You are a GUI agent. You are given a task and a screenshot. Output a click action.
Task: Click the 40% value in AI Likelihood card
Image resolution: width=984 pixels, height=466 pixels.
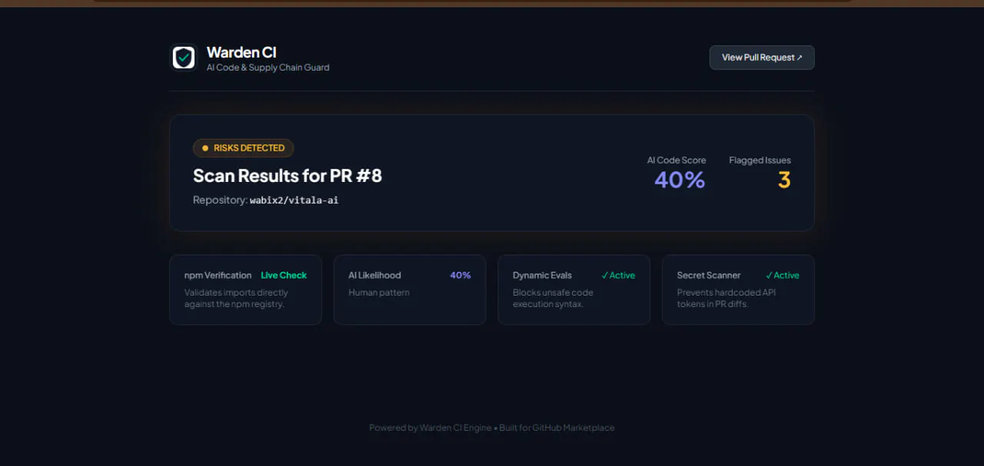(460, 276)
